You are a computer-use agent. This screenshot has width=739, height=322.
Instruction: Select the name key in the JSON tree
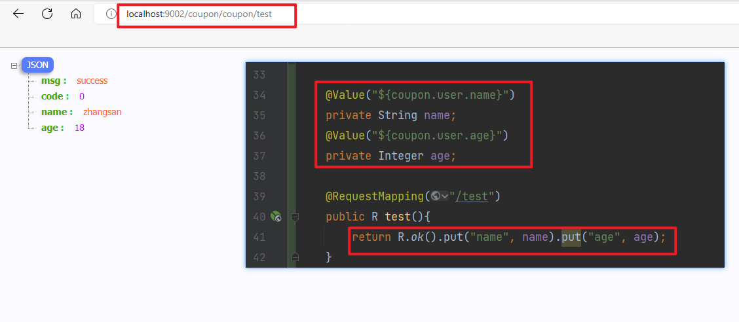pos(56,112)
